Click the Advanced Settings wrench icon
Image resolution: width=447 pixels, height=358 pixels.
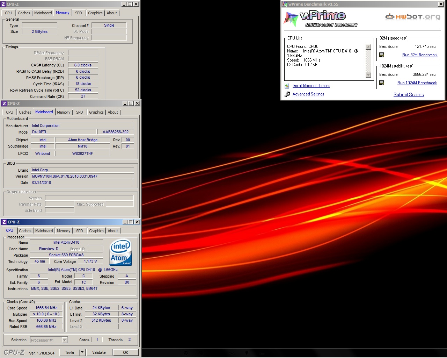click(287, 94)
